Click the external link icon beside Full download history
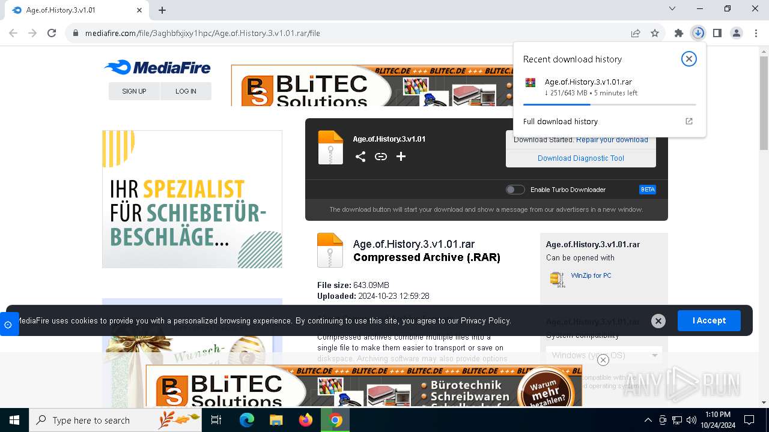This screenshot has height=432, width=769. 689,121
